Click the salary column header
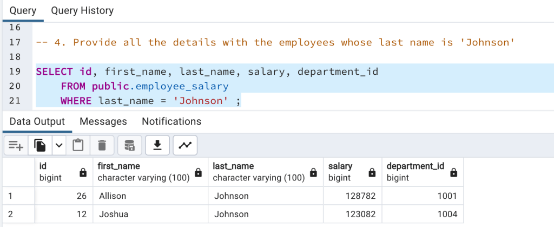Image resolution: width=554 pixels, height=227 pixels. (340, 172)
